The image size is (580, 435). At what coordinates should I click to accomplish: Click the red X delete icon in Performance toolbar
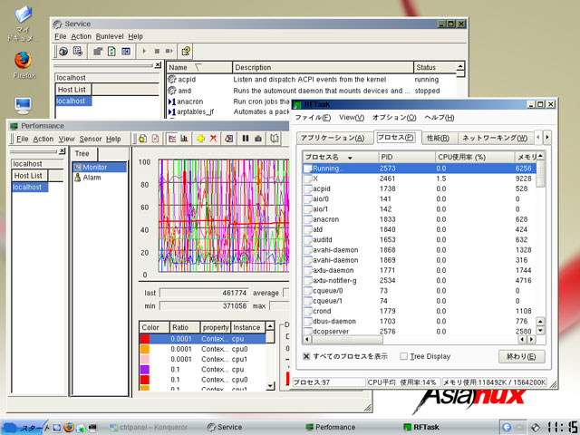point(214,139)
